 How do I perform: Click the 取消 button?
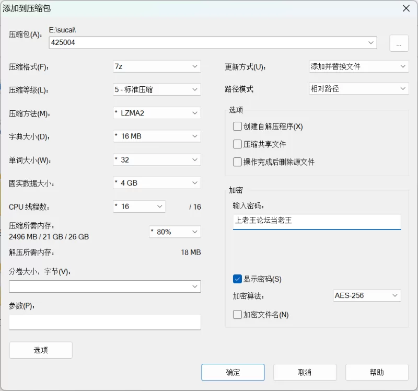click(305, 372)
